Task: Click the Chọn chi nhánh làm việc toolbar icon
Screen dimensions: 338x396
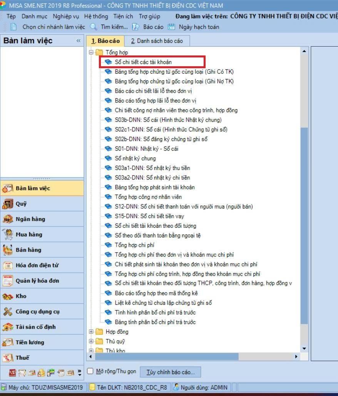Action: click(13, 27)
